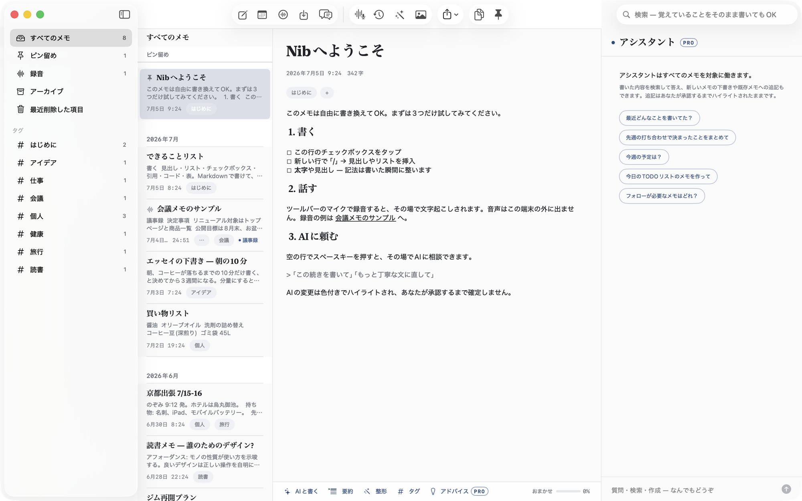Open the エッセイの下書き note
This screenshot has height=501, width=802.
[x=205, y=277]
